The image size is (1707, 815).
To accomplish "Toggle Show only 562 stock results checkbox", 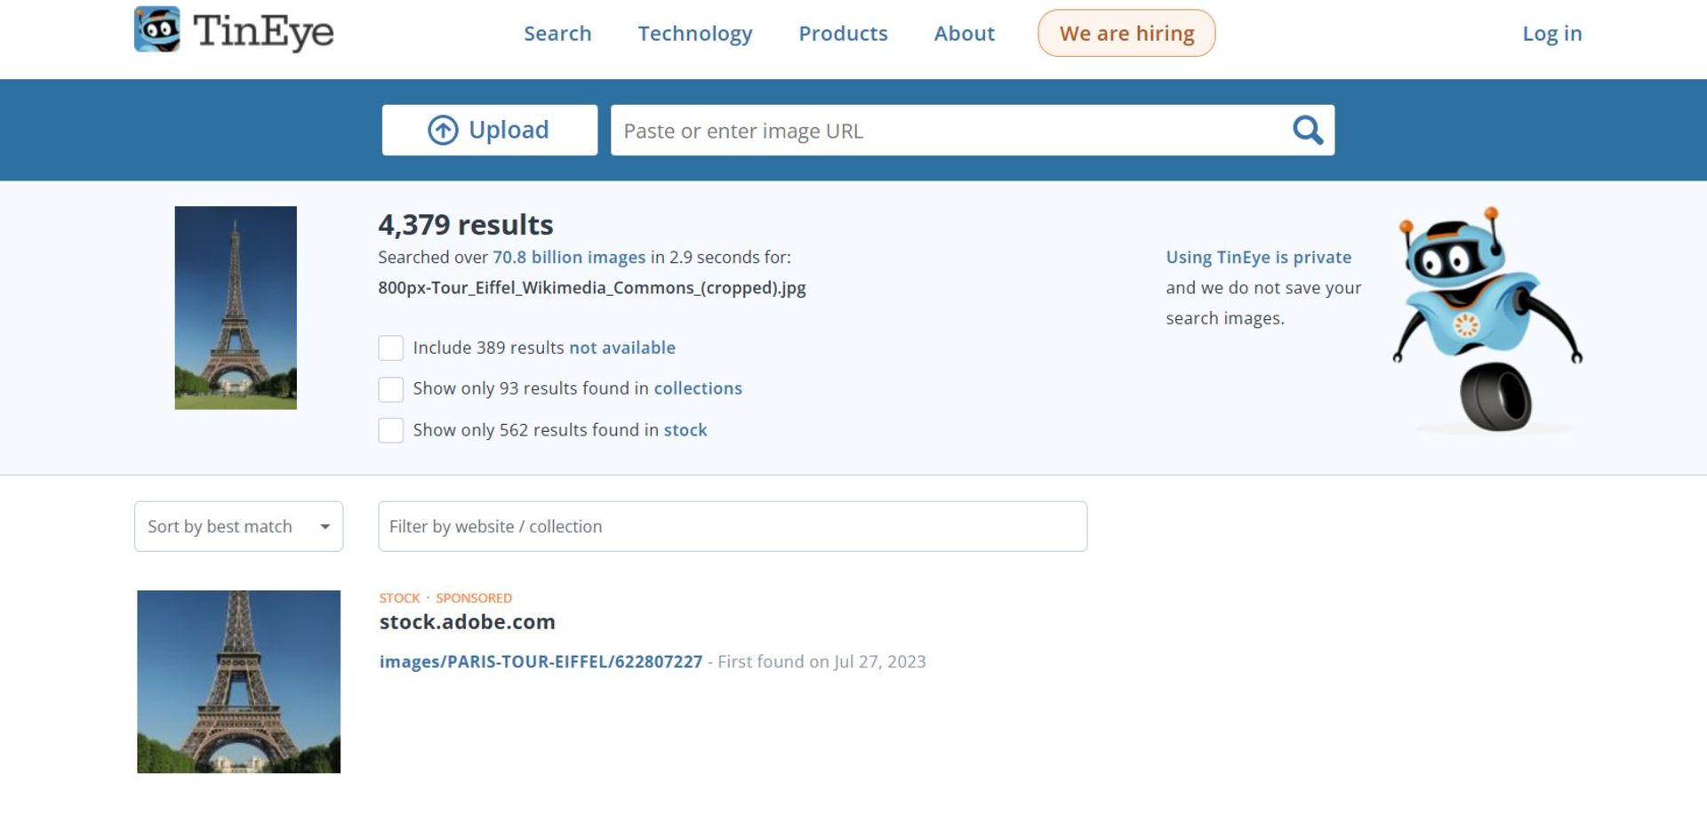I will (391, 430).
